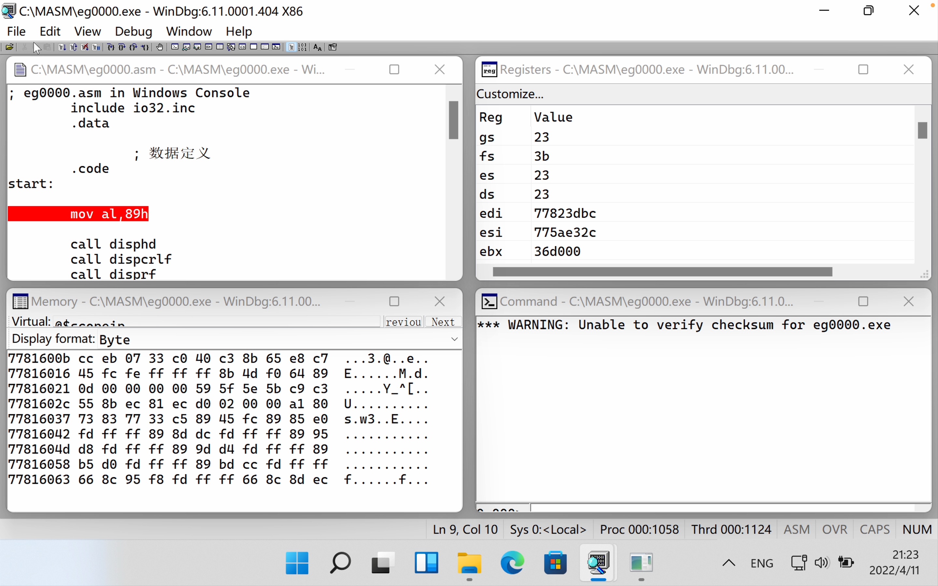Image resolution: width=938 pixels, height=586 pixels.
Task: Click memory row address 77816063
Action: click(39, 480)
